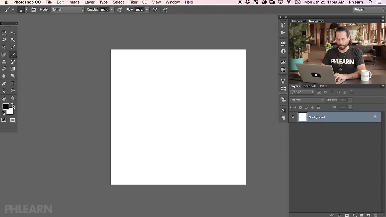The image size is (386, 217).
Task: Toggle lock position in Layers panel
Action: tap(312, 108)
